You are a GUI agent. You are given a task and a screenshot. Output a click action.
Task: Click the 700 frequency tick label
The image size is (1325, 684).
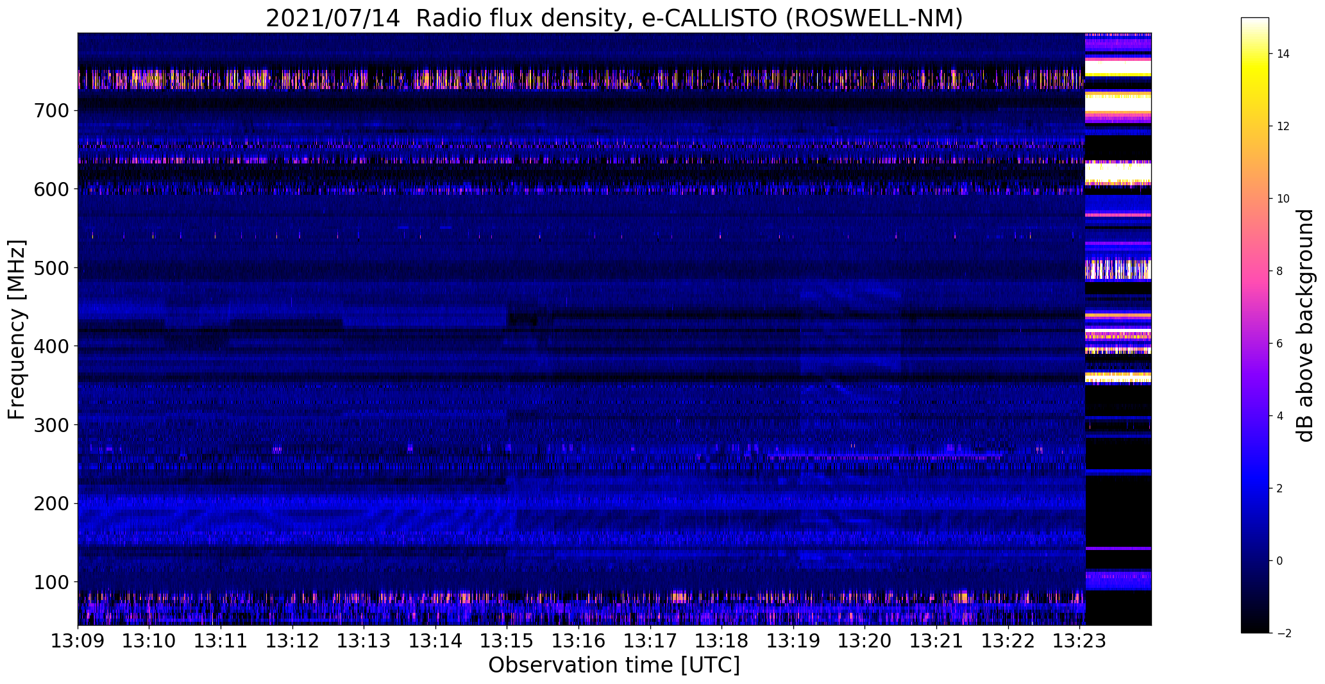(50, 111)
